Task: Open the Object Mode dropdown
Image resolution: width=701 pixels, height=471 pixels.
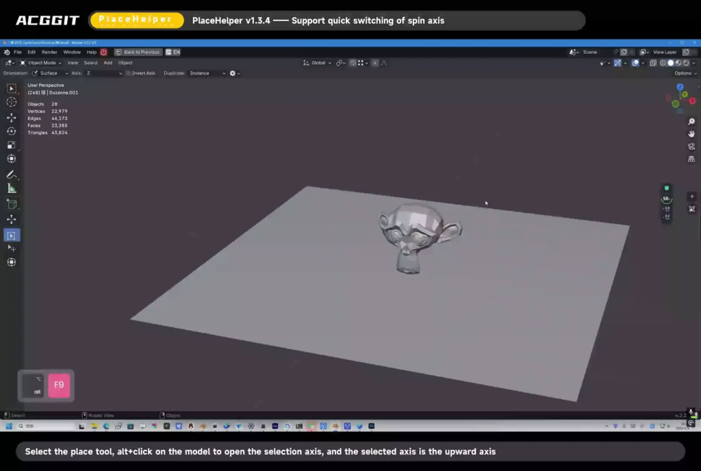Action: pos(40,63)
